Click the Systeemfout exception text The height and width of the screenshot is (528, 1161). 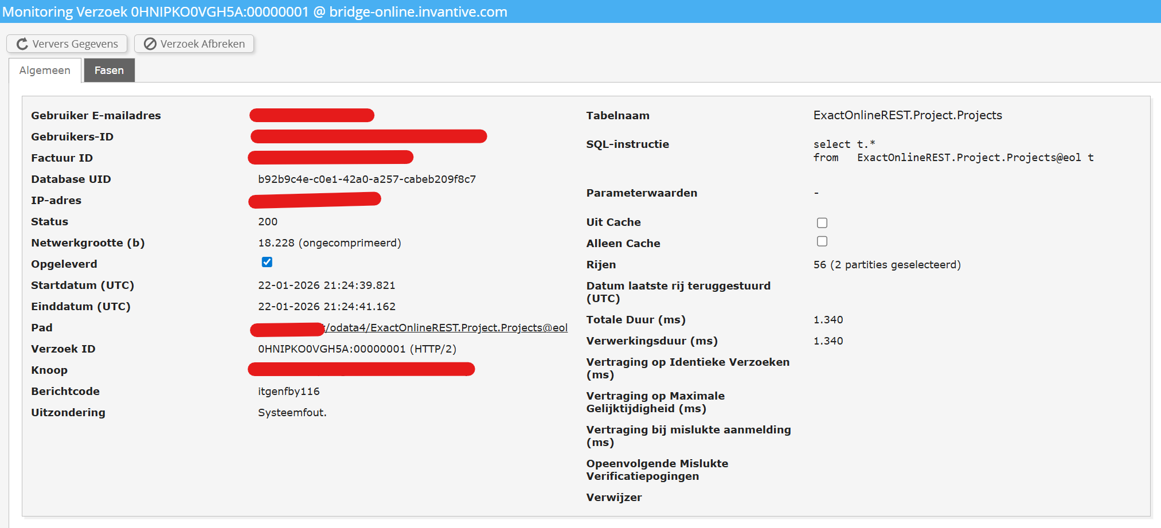292,412
